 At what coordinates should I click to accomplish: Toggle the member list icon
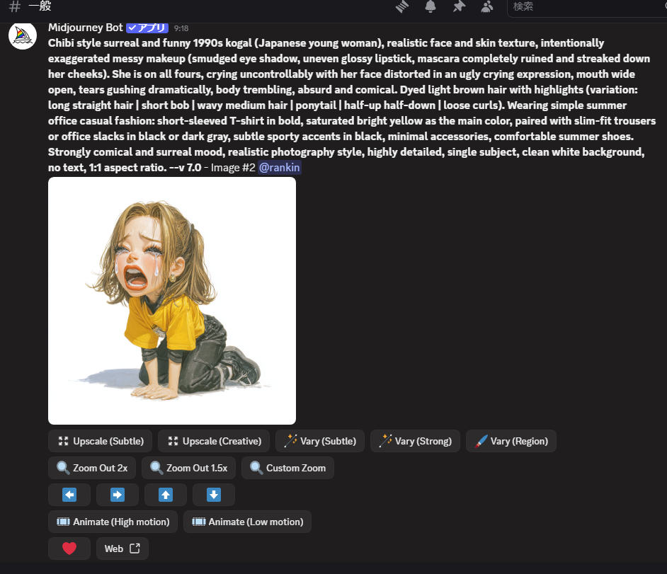point(487,6)
